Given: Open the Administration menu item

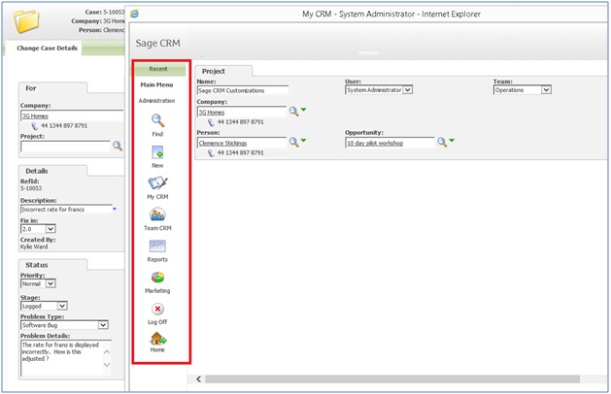Looking at the screenshot, I should (x=156, y=101).
